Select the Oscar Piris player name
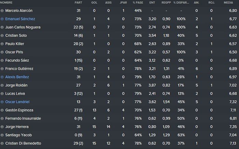 point(14,52)
